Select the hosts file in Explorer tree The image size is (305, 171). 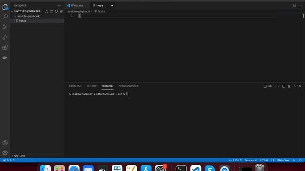point(37,21)
